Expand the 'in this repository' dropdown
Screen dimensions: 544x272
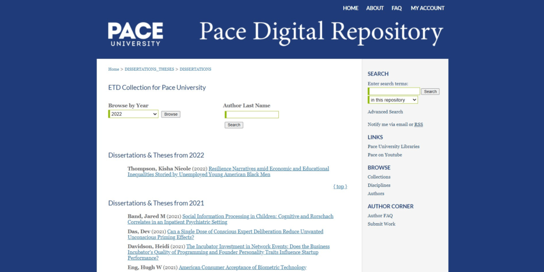click(393, 100)
